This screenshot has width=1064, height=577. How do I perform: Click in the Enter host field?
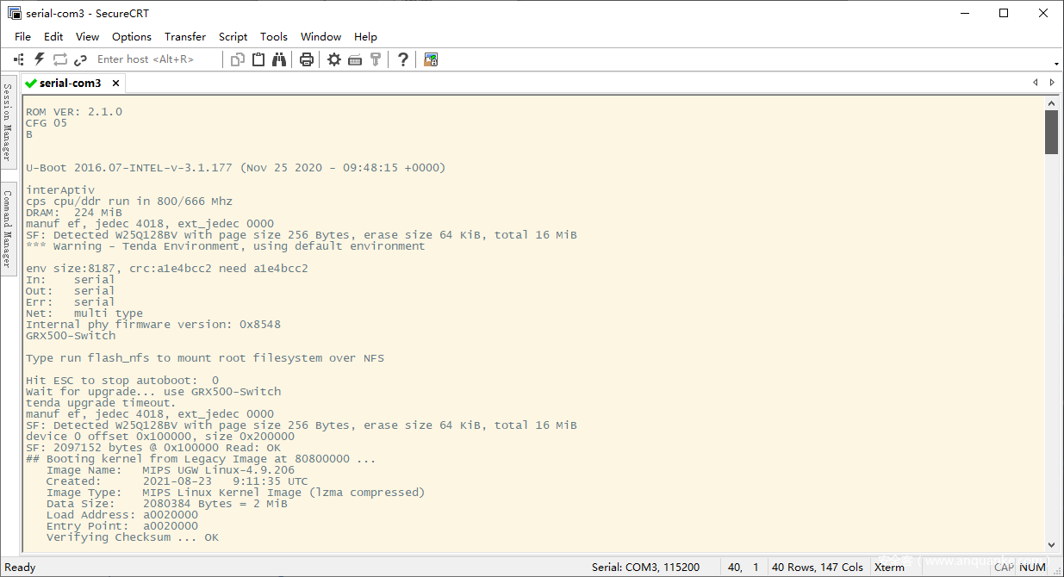pos(151,59)
